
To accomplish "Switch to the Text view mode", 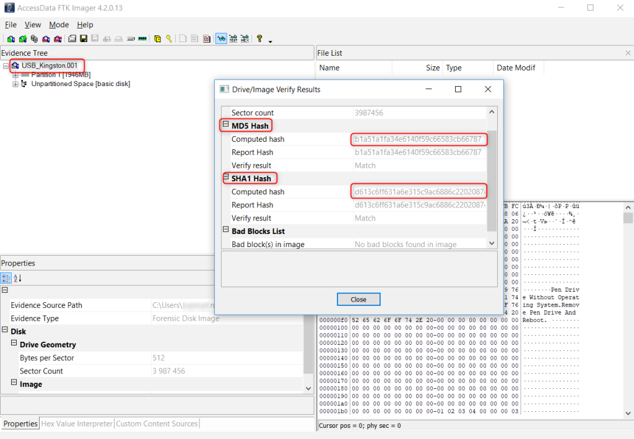I will (x=233, y=38).
